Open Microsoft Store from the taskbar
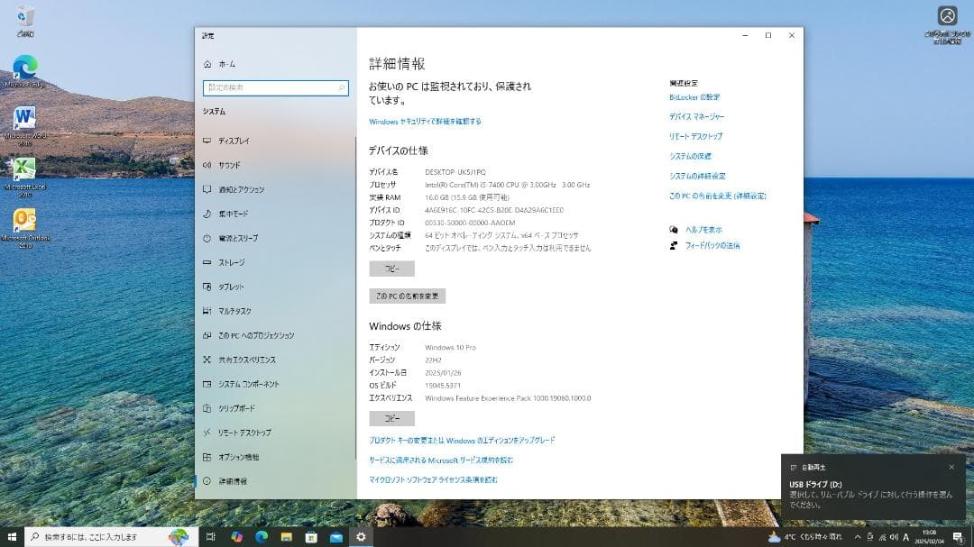Viewport: 974px width, 547px height. coord(310,535)
